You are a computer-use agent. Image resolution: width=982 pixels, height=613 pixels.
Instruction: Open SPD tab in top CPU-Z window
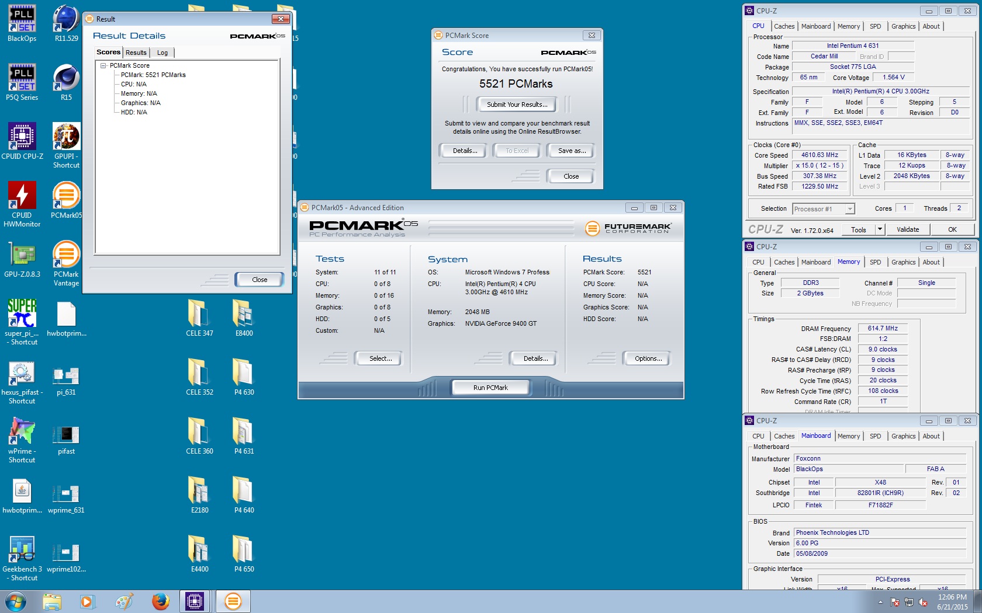[x=875, y=26]
